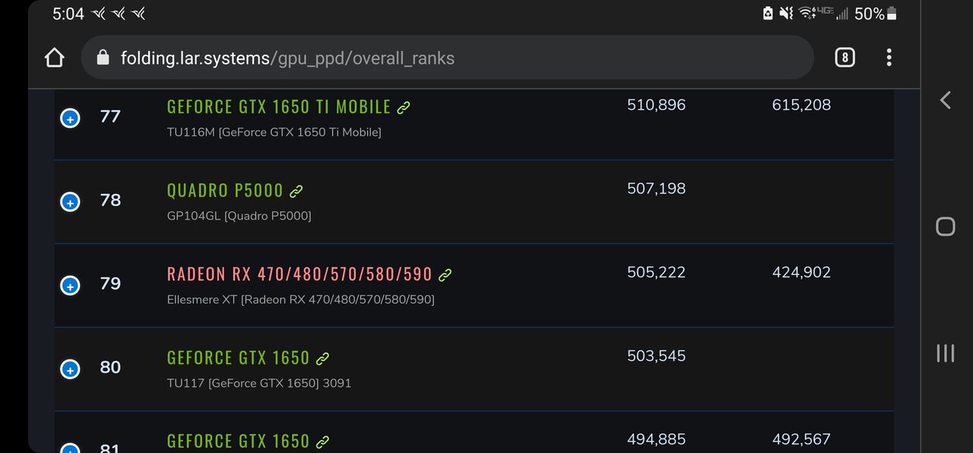Image resolution: width=973 pixels, height=453 pixels.
Task: Open rank 80 GeForce GTX 1650 link
Action: click(238, 358)
